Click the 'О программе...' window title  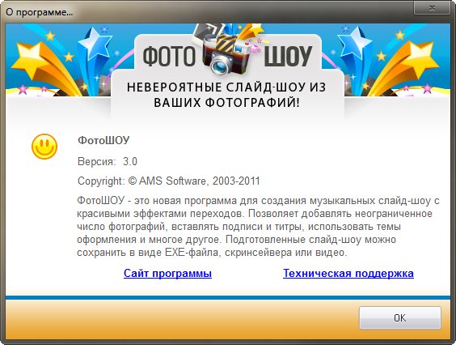point(40,12)
